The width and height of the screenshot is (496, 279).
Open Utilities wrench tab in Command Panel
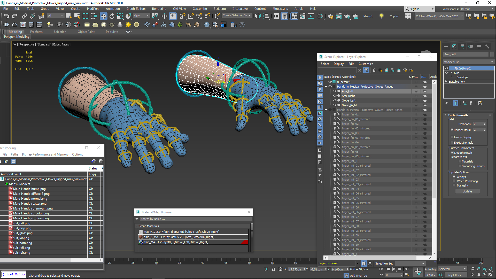click(x=487, y=47)
